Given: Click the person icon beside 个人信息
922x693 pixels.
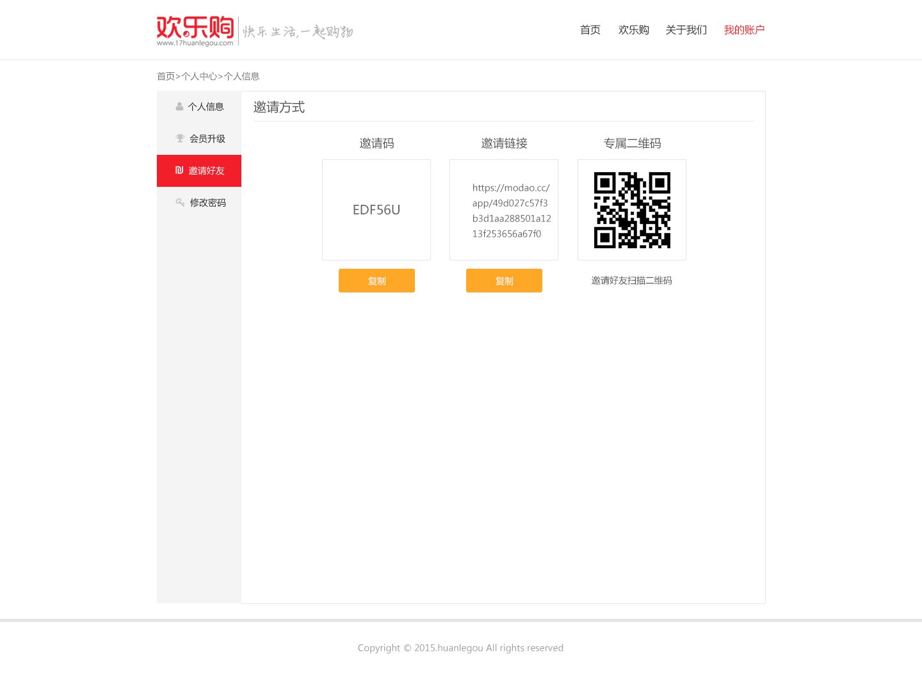Looking at the screenshot, I should (x=179, y=107).
